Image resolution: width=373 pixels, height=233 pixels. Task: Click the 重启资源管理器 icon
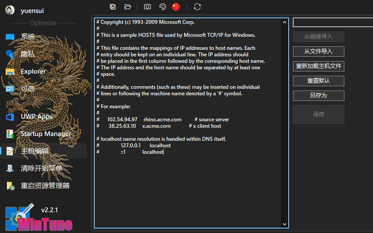pyautogui.click(x=10, y=186)
